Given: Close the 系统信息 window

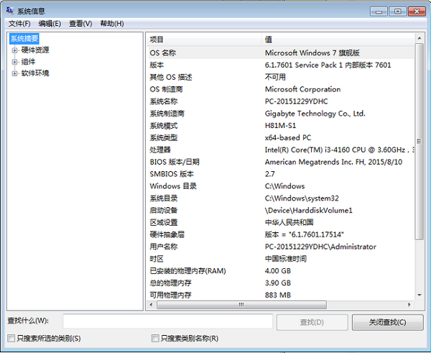Looking at the screenshot, I should [x=417, y=12].
